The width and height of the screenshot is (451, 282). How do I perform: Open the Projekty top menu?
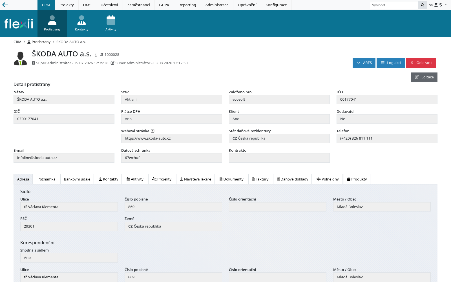coord(67,5)
